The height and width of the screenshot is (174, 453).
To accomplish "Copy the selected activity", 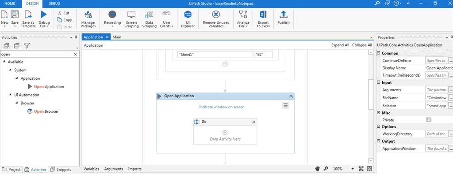I will 65,20.
